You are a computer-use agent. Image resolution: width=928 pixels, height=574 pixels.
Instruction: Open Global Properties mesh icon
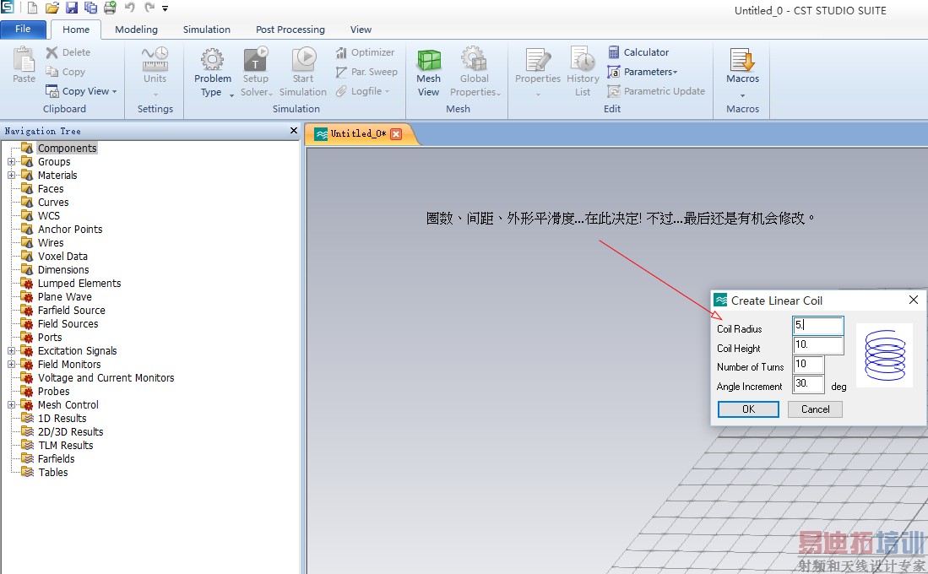coord(474,59)
